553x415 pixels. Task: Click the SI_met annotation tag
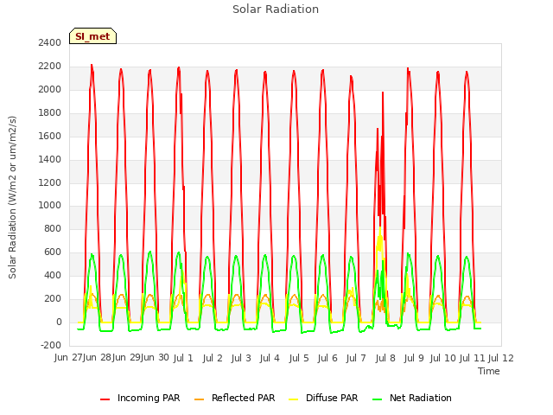(x=92, y=36)
